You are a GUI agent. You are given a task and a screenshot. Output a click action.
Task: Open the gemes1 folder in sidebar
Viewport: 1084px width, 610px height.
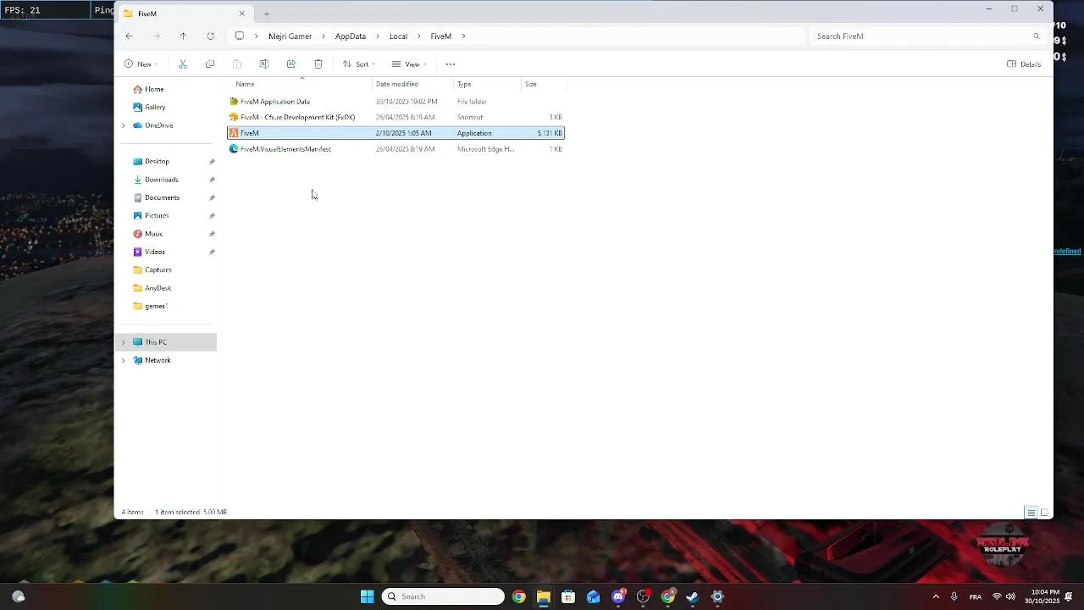pos(156,306)
